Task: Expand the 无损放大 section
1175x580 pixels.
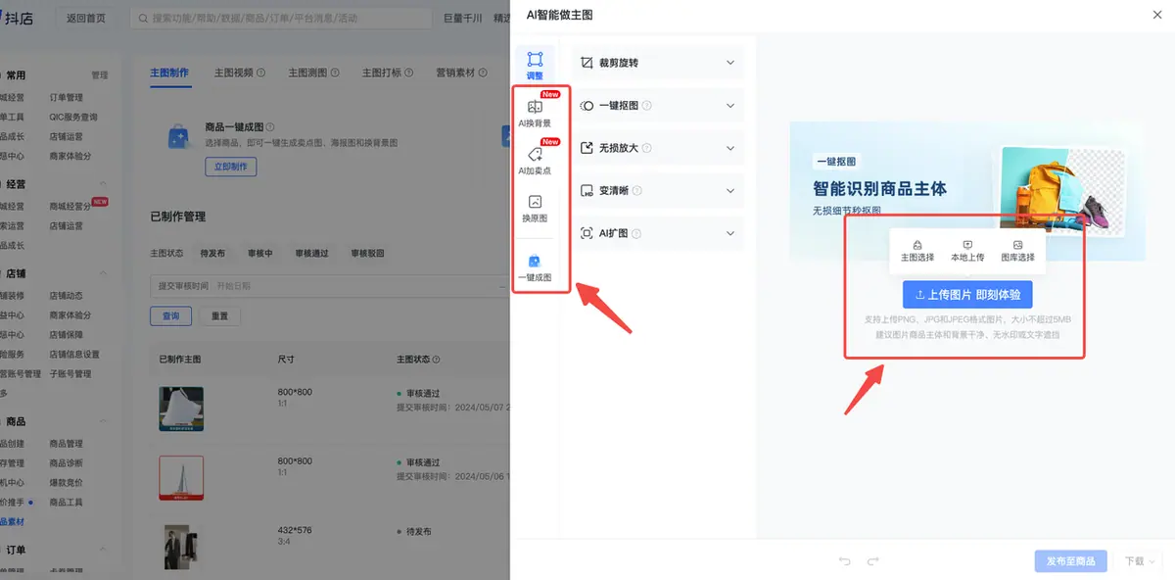Action: (x=730, y=148)
